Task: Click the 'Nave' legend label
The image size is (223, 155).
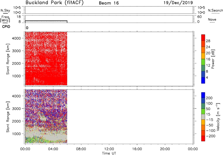Action: [212, 20]
